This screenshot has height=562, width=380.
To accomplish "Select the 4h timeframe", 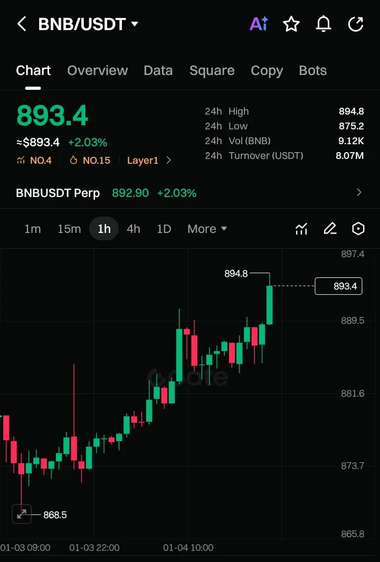I will click(133, 229).
